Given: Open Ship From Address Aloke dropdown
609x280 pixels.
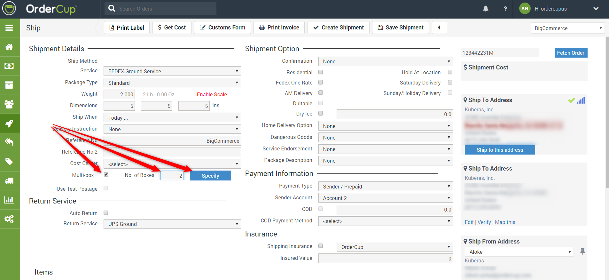Looking at the screenshot, I should point(519,252).
